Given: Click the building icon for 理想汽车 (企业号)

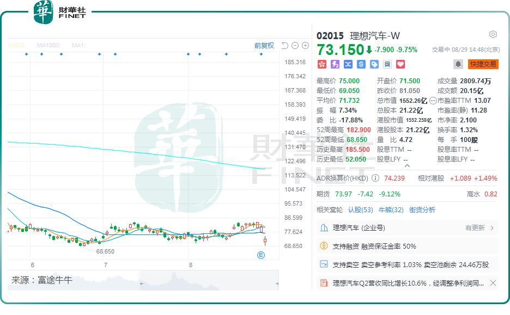Looking at the screenshot, I should tap(324, 227).
